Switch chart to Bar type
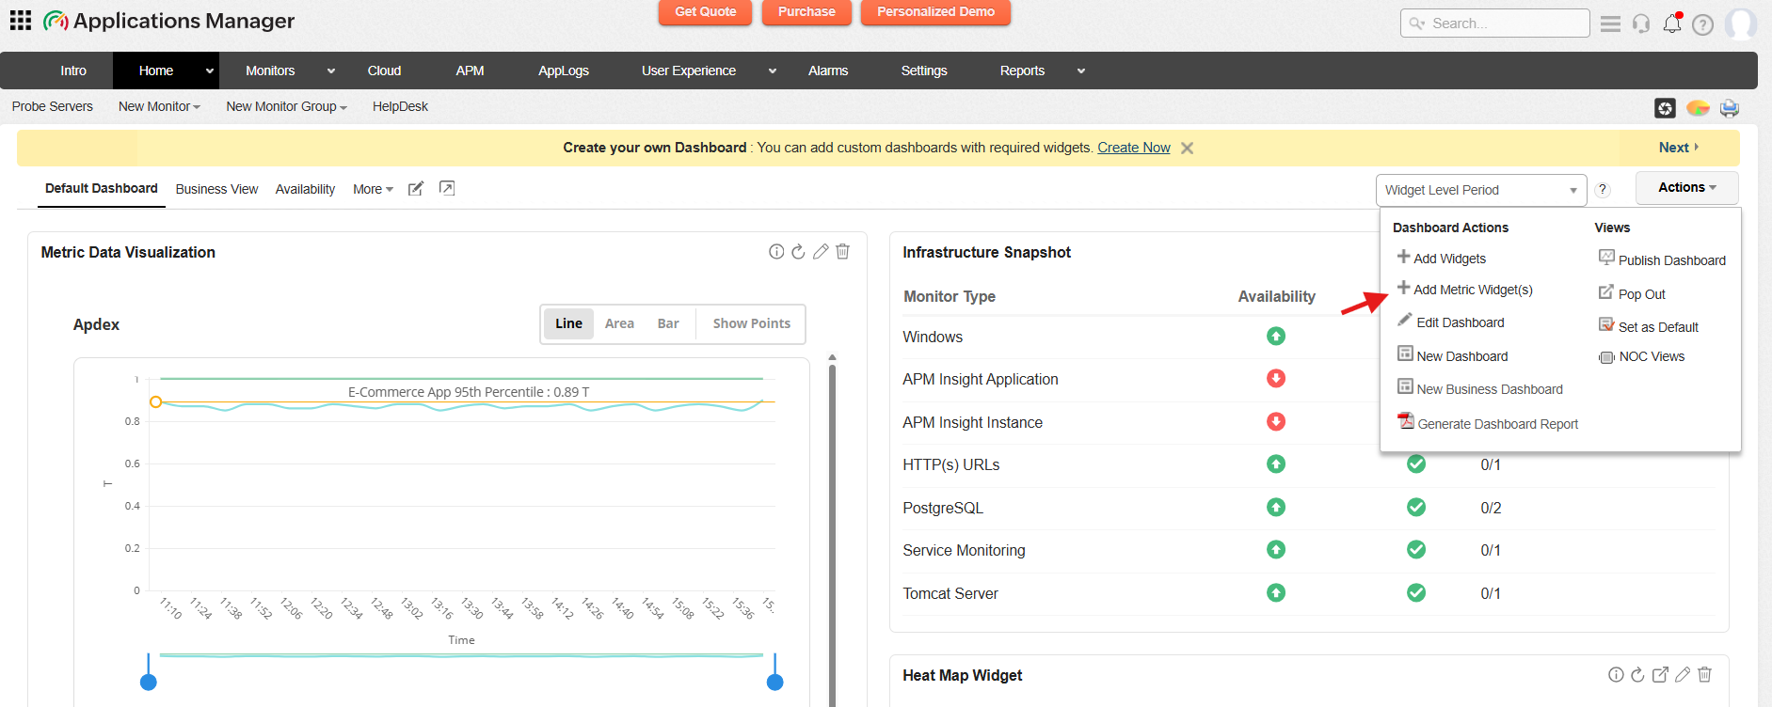This screenshot has width=1772, height=707. point(668,323)
